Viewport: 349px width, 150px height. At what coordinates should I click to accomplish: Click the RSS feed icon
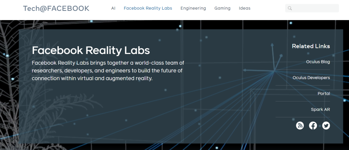tap(300, 125)
